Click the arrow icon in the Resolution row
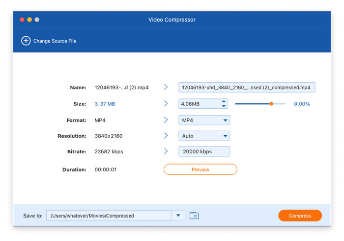Screen dimensions: 344x241 [166, 136]
